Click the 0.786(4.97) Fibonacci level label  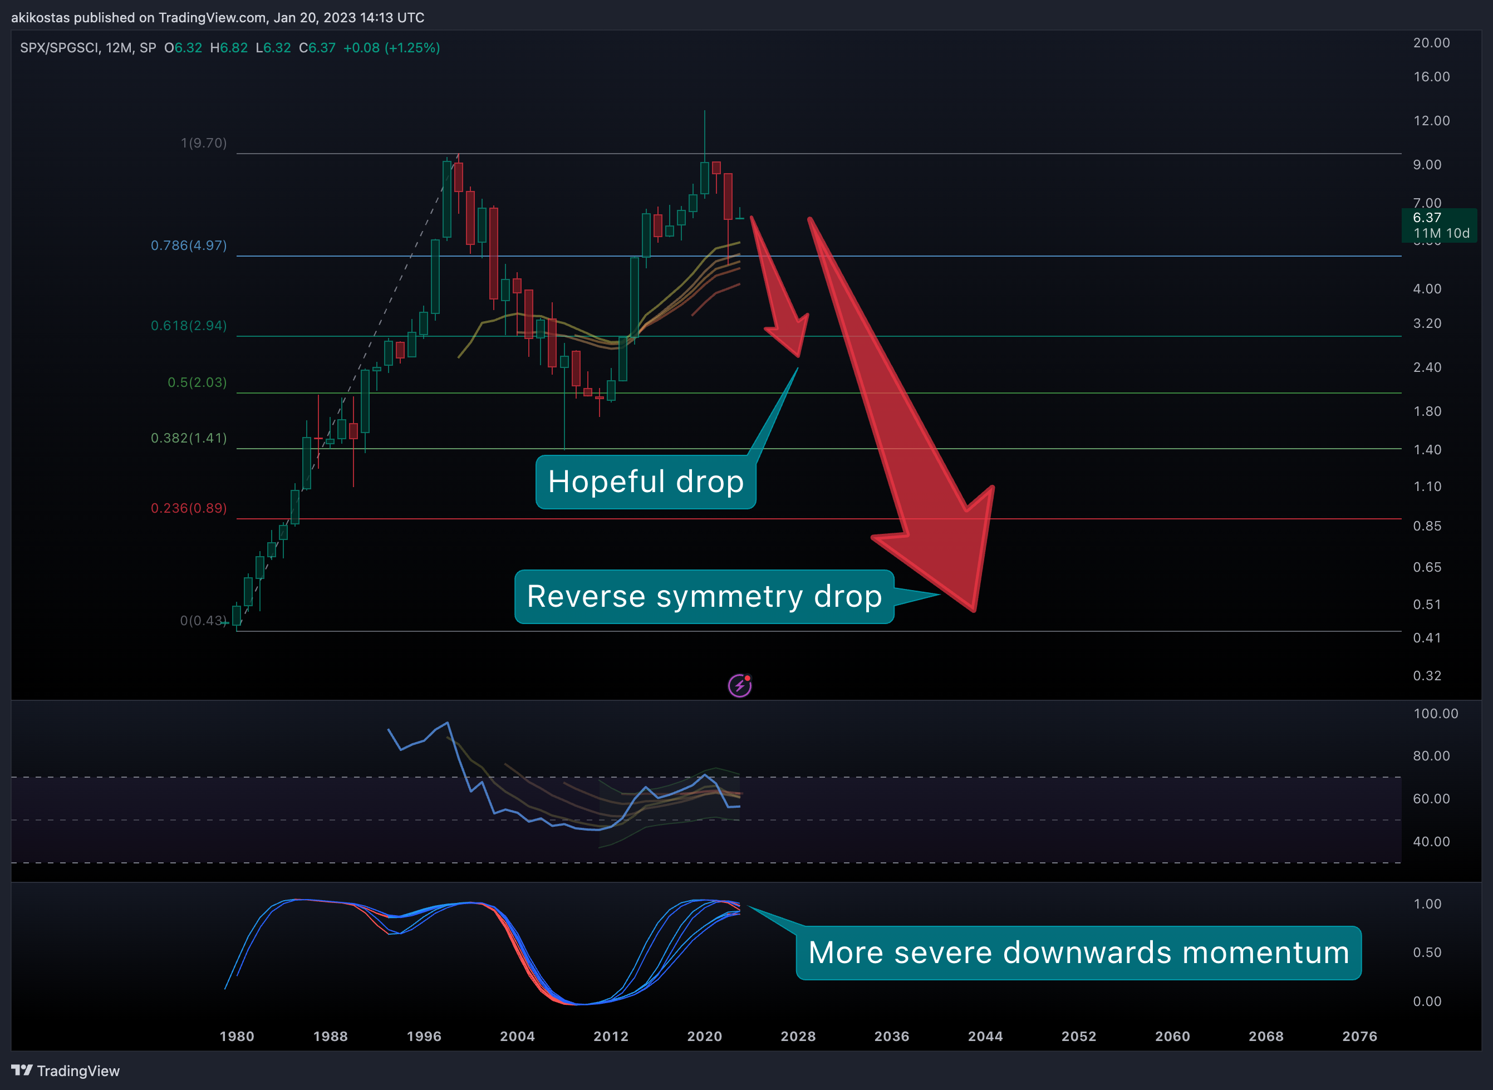[x=189, y=246]
